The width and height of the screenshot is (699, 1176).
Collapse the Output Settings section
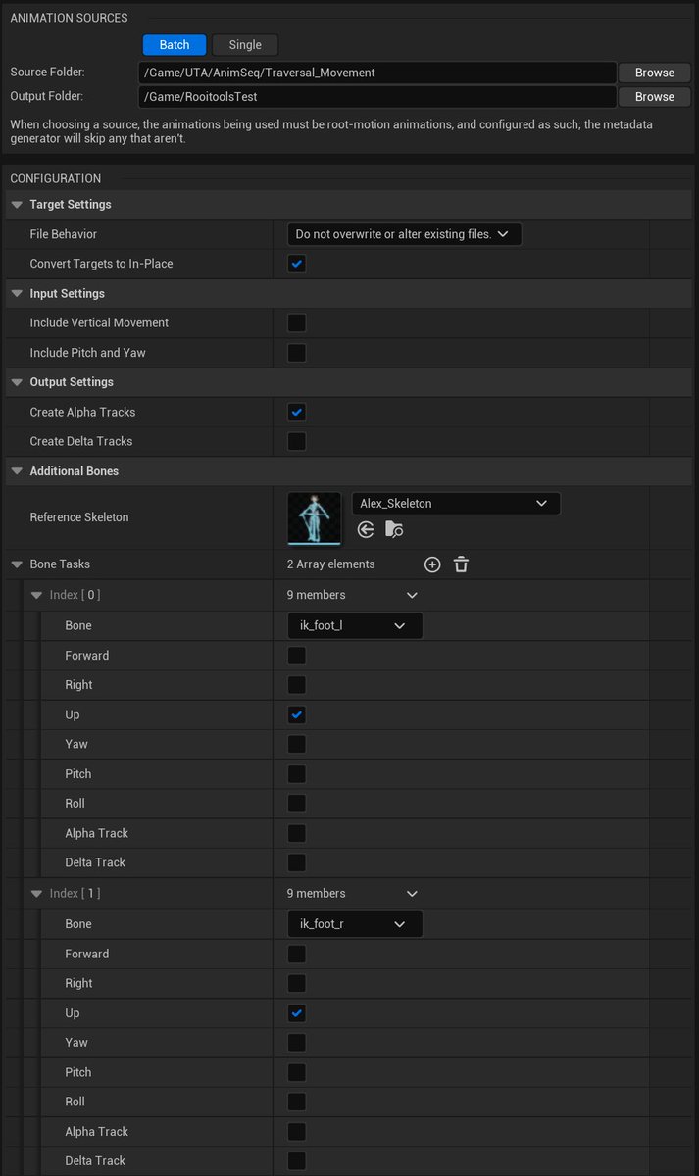[x=17, y=382]
